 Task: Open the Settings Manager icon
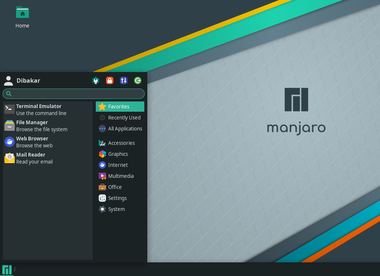(x=96, y=80)
